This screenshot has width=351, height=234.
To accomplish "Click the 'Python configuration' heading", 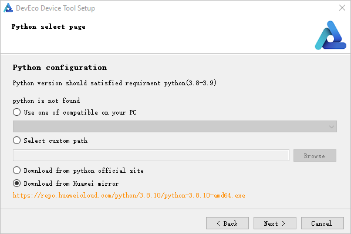I will pos(59,68).
